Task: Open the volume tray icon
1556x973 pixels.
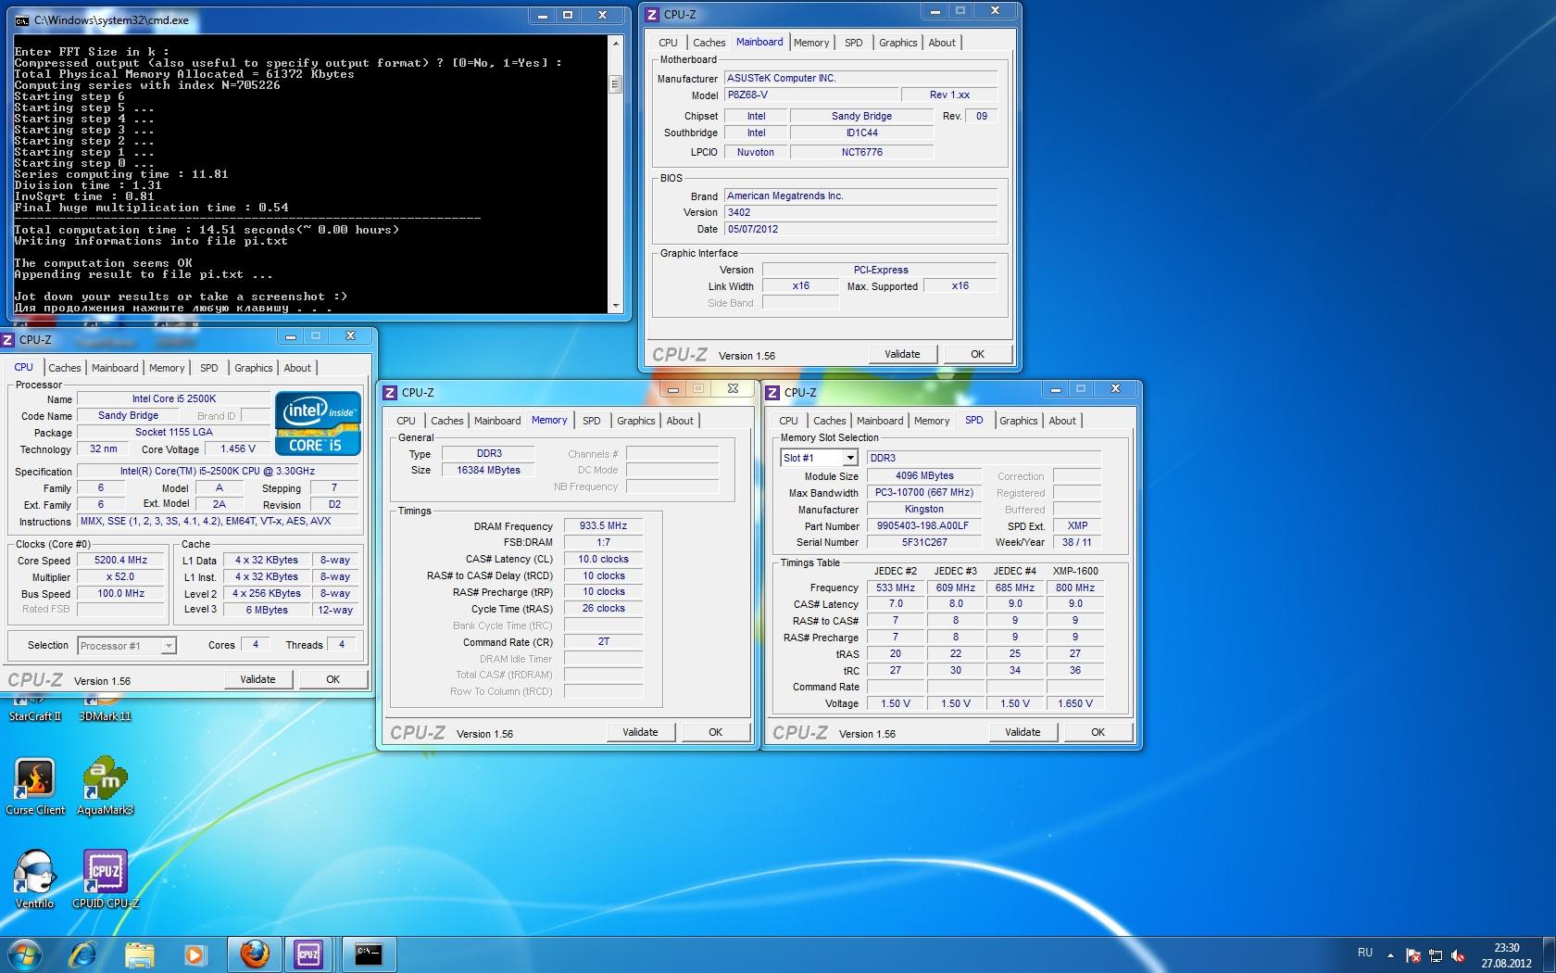Action: pos(1458,954)
